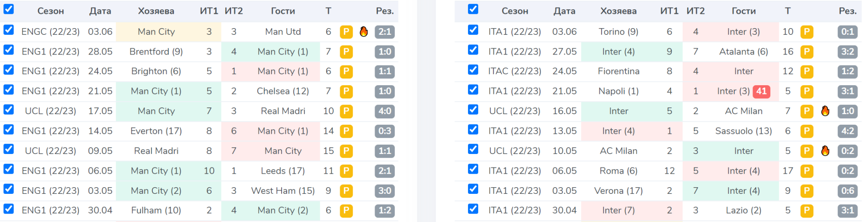Click yellow P icon for Torino match
The width and height of the screenshot is (862, 222).
click(x=806, y=32)
